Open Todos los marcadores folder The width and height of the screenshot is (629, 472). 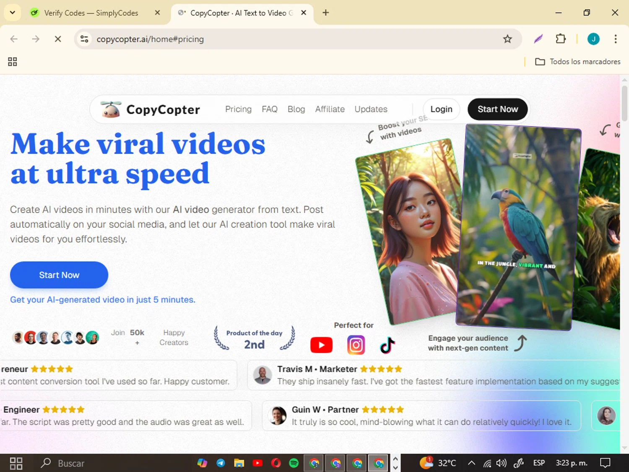tap(577, 62)
